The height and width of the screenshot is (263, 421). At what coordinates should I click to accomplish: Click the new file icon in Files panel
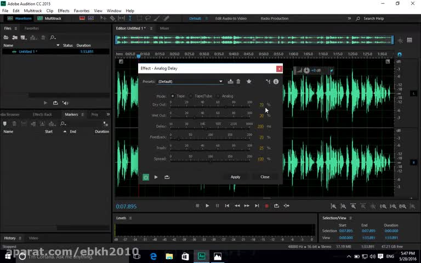pos(24,38)
